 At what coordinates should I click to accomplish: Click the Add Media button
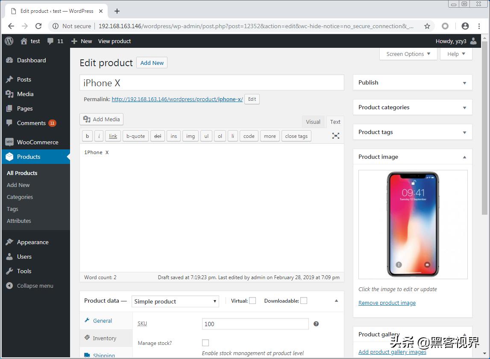coord(102,119)
